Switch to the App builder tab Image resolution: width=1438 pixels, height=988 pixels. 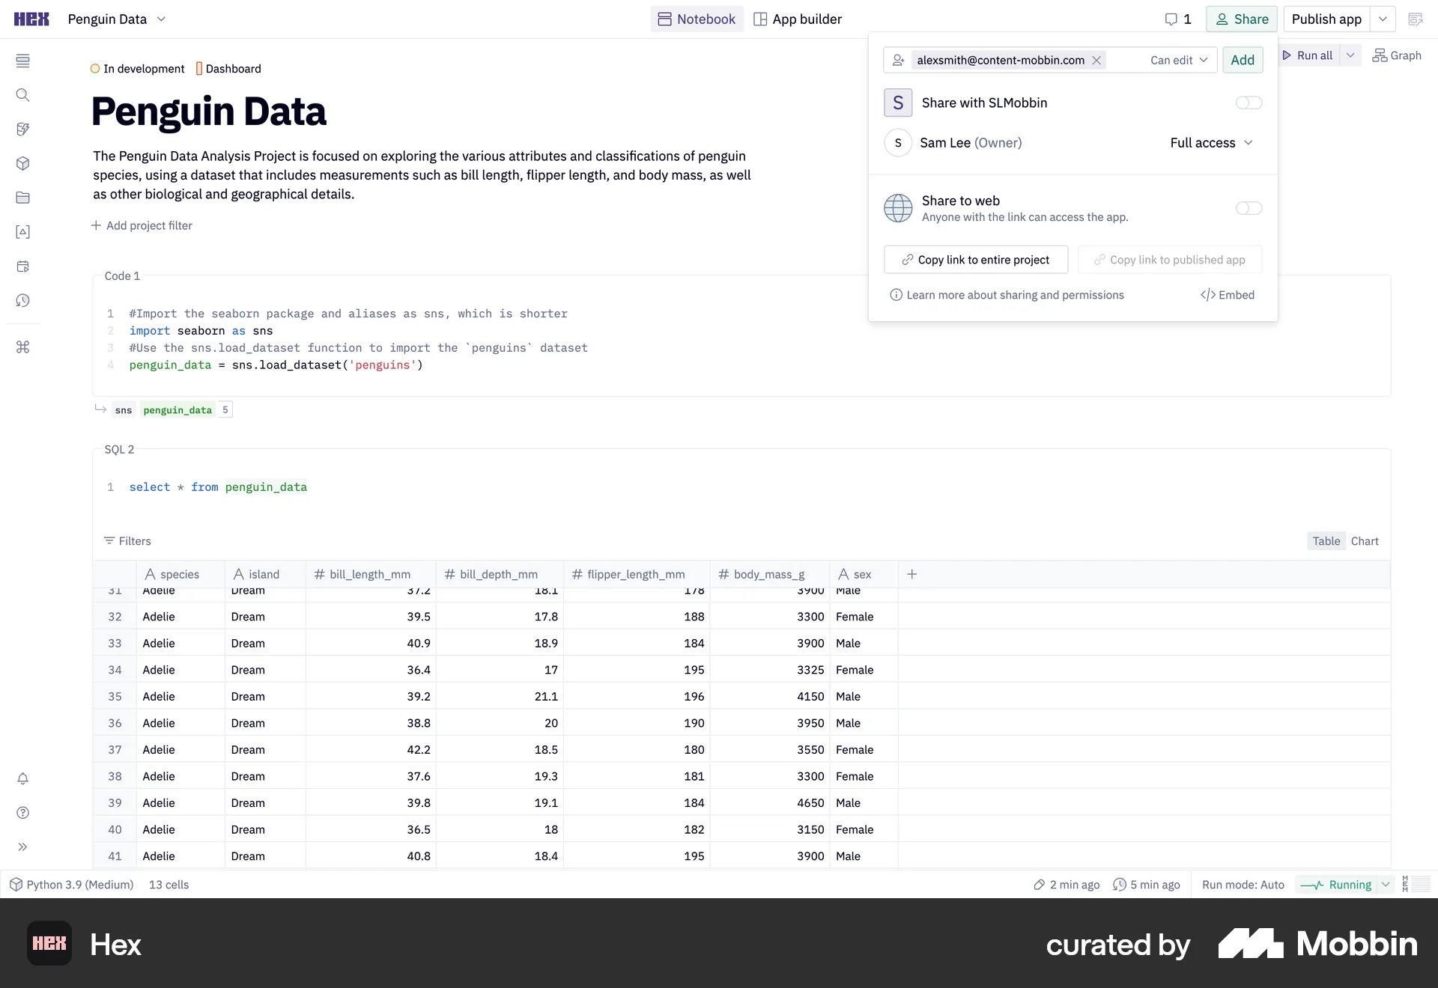(x=797, y=19)
